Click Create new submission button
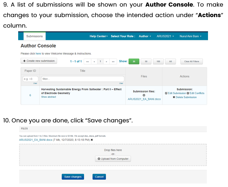 click(39, 61)
